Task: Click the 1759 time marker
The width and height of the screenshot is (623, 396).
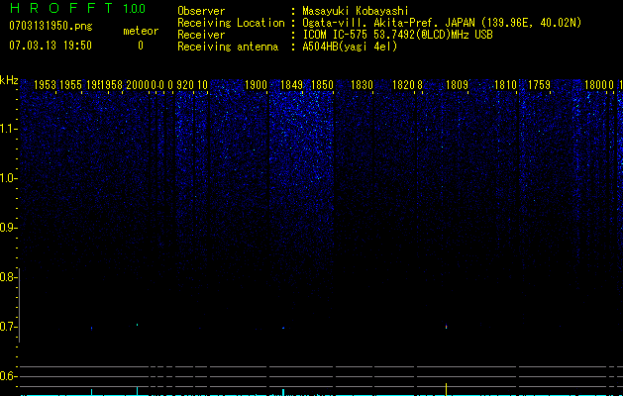Action: tap(539, 84)
